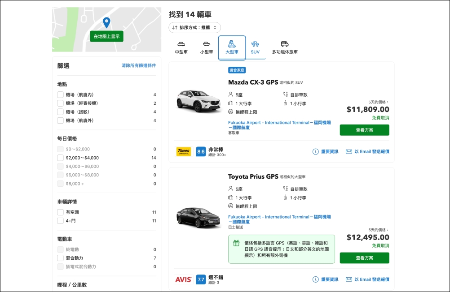
Task: Click the automatic transmission icon on Mazda CX-3
Action: [x=285, y=94]
